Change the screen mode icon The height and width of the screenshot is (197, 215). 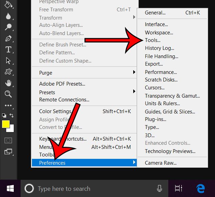click(8, 152)
